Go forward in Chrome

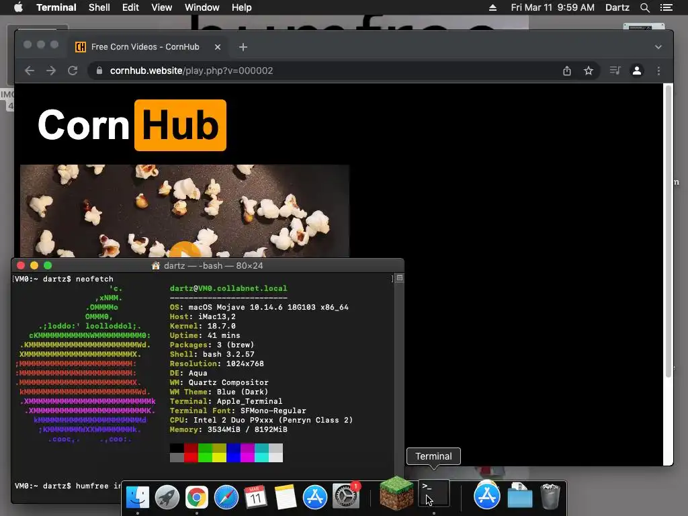coord(51,71)
